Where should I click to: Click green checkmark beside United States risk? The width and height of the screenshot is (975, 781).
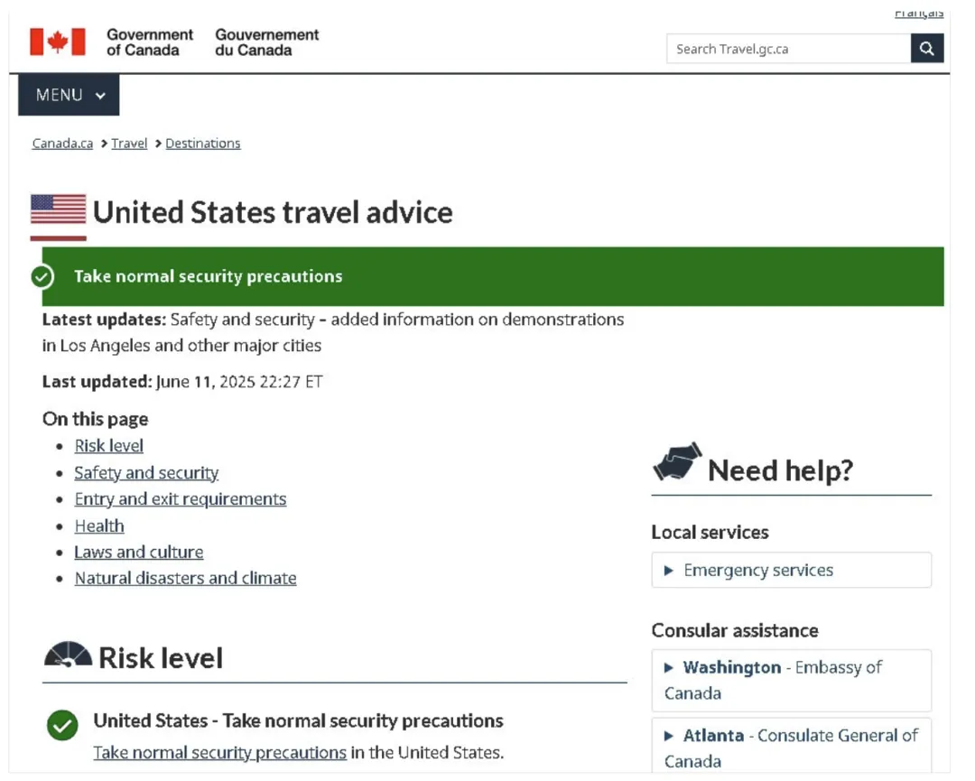click(62, 724)
